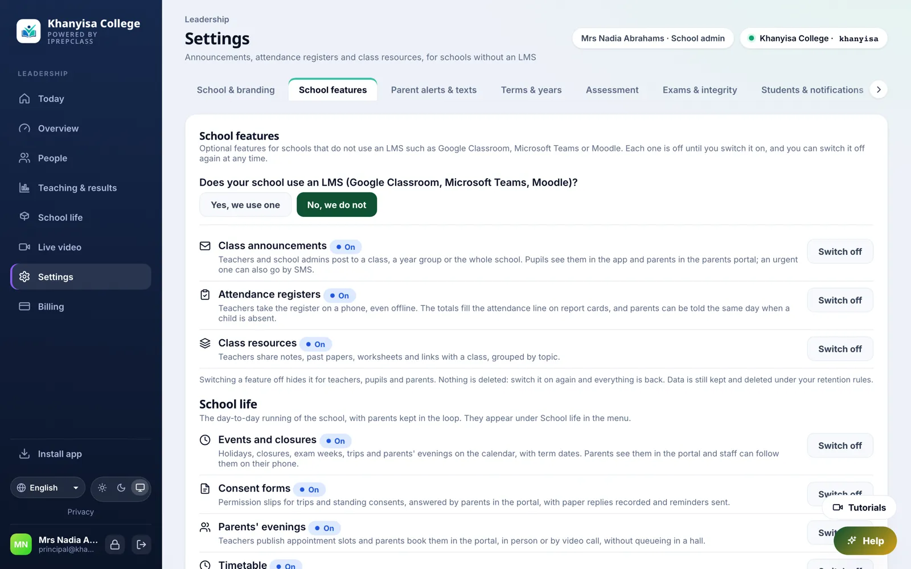Switch to dark theme moon icon
Viewport: 911px width, 569px height.
point(121,488)
